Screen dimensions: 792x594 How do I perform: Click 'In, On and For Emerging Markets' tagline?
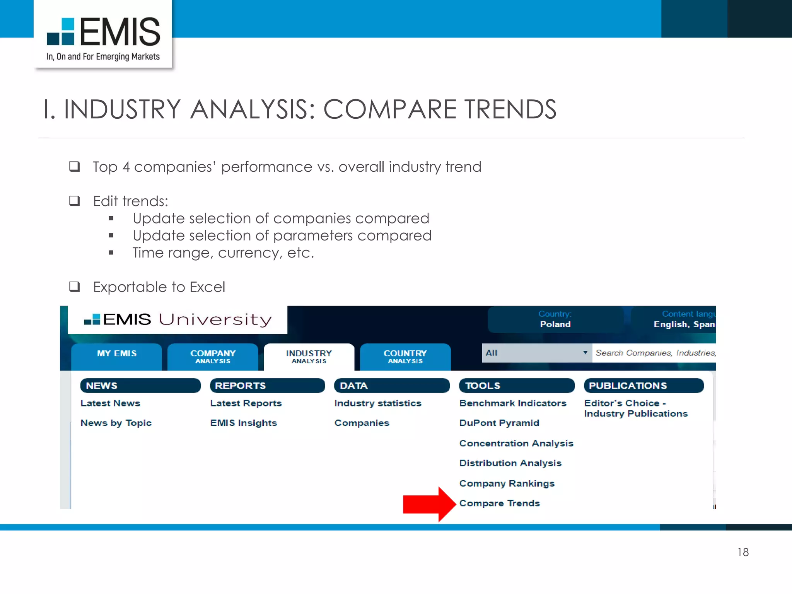pyautogui.click(x=103, y=57)
